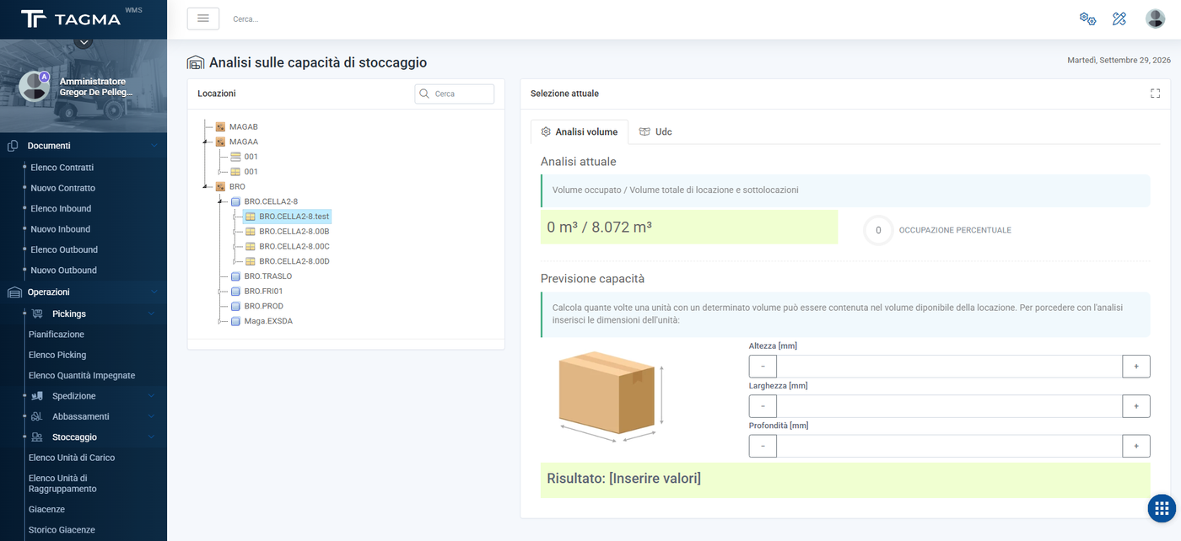Open Elenco Quantità Impegnate link
The width and height of the screenshot is (1181, 541).
pos(82,376)
